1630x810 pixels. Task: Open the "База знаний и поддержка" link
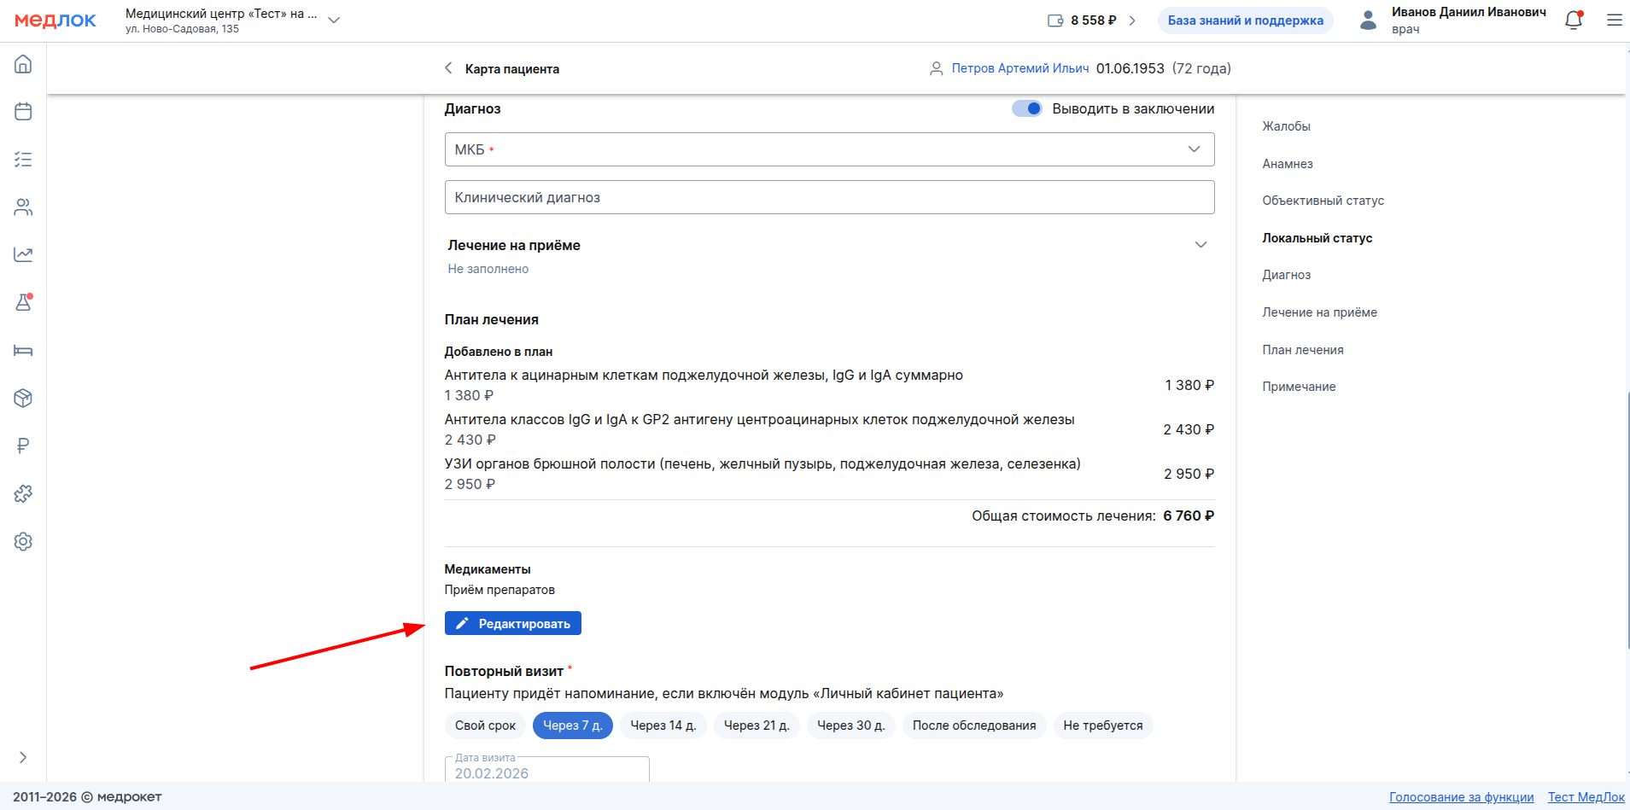coord(1245,20)
